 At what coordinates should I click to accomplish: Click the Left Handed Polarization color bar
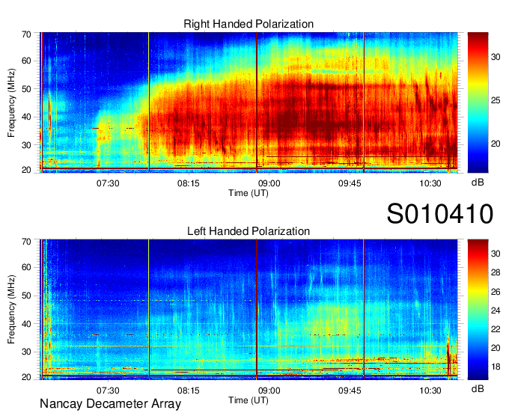[478, 310]
